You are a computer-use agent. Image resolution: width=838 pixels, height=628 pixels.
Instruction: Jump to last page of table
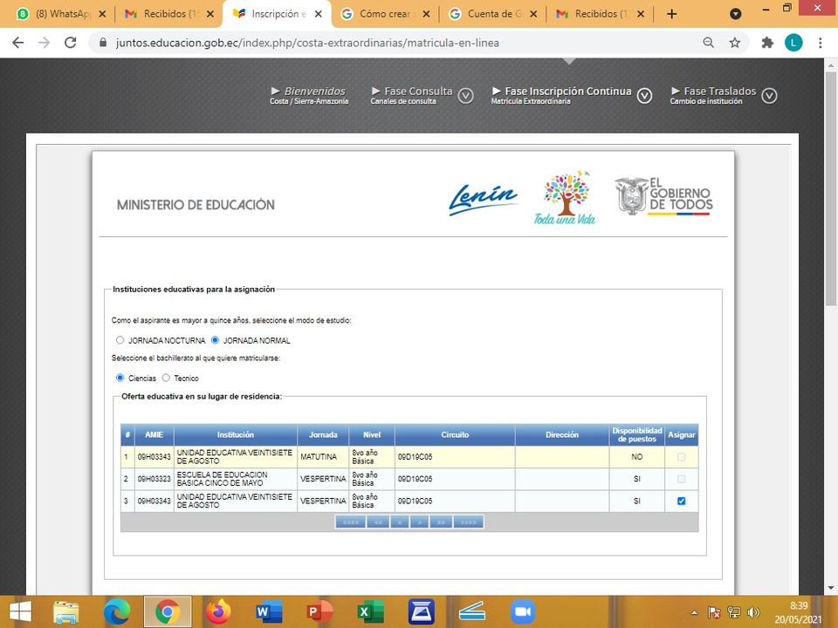(x=469, y=522)
